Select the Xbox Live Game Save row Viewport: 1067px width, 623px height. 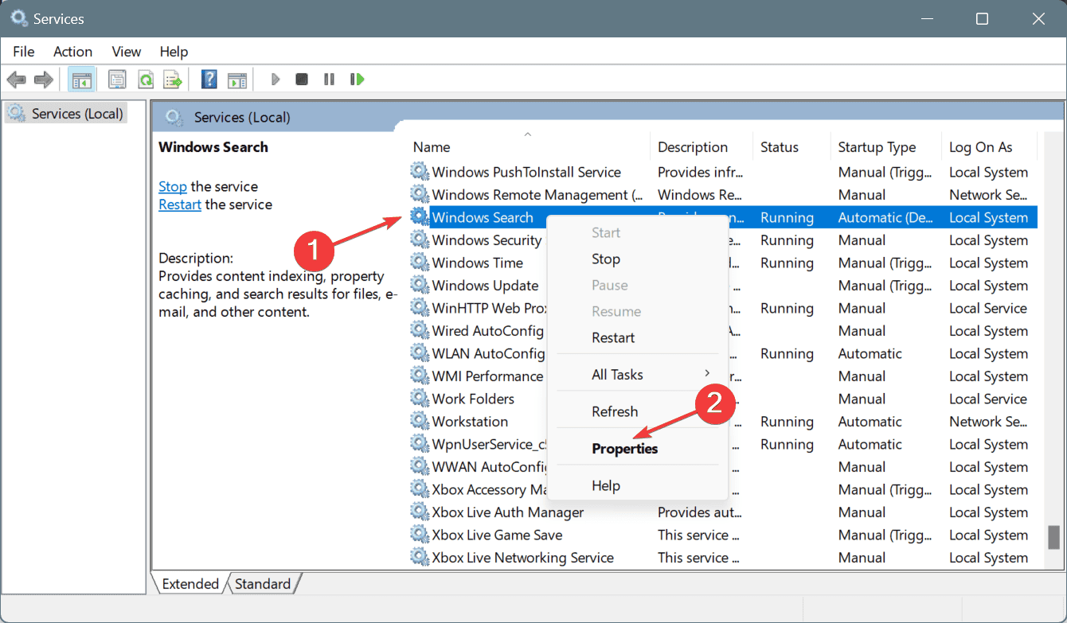point(722,535)
